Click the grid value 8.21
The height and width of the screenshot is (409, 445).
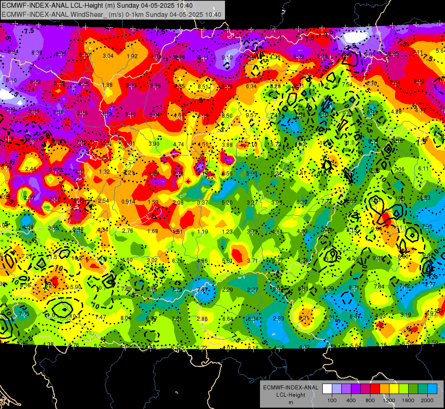pyautogui.click(x=304, y=318)
